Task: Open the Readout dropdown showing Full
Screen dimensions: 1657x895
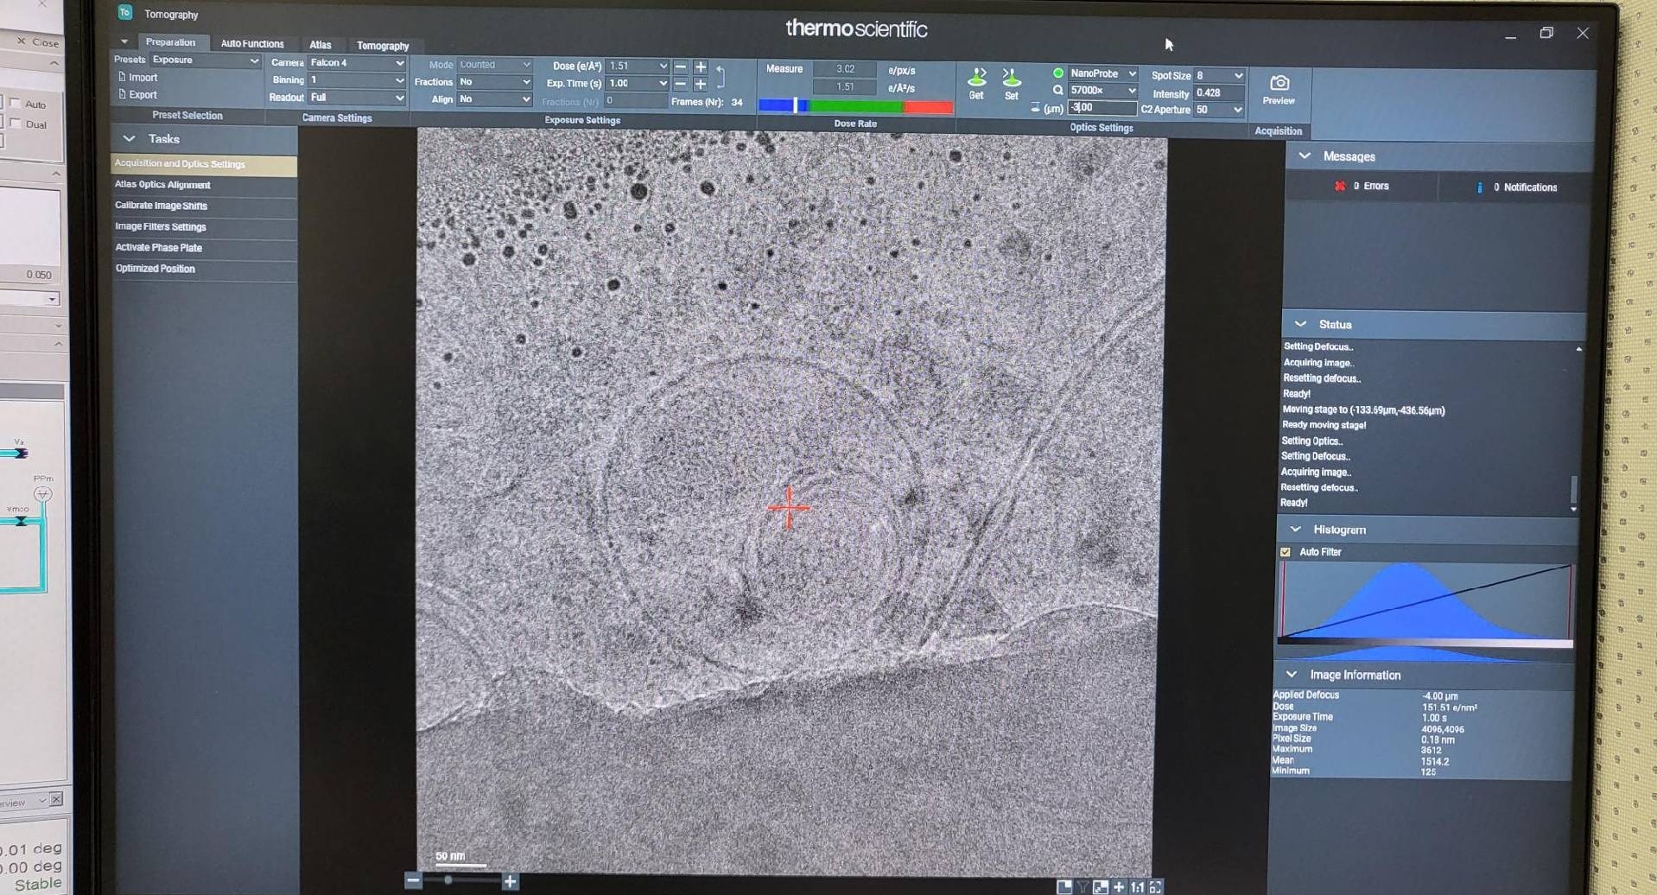Action: click(357, 98)
